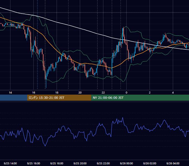Select the NY 21:00-06:00 JST session bar

(140, 98)
